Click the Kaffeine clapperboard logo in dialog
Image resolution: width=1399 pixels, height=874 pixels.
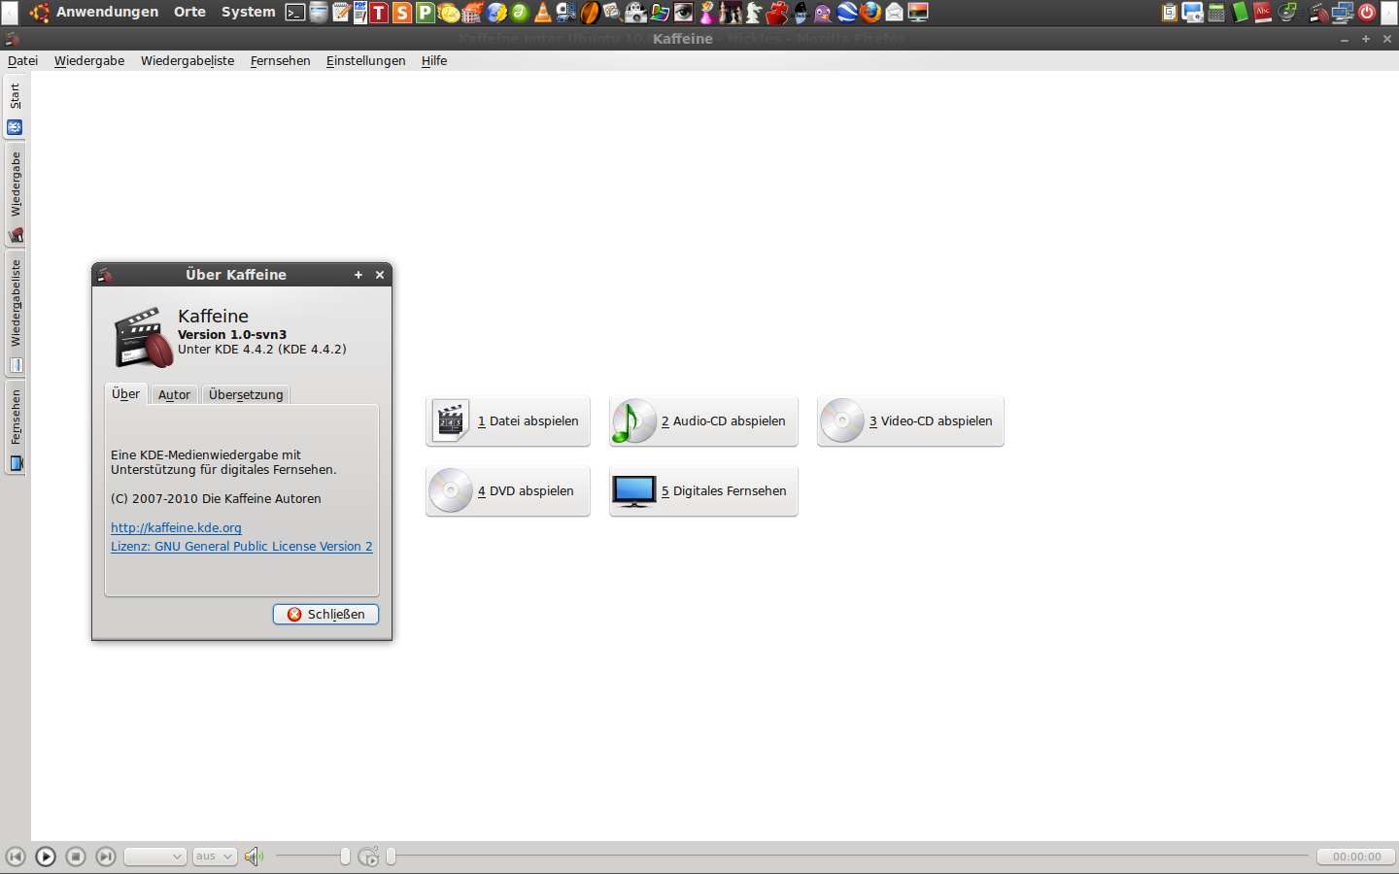[x=144, y=337]
